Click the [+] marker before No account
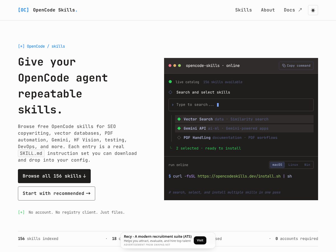Image resolution: width=336 pixels, height=252 pixels. 21,212
